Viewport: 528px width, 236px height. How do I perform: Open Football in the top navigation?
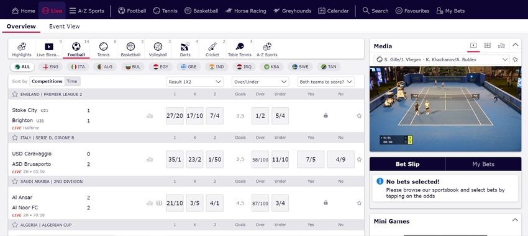(x=132, y=11)
